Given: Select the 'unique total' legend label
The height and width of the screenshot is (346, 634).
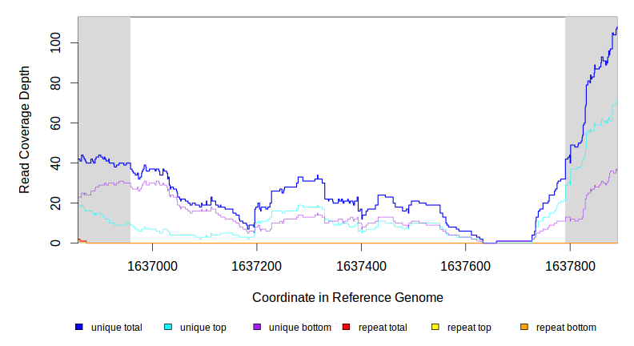Looking at the screenshot, I should coord(117,328).
